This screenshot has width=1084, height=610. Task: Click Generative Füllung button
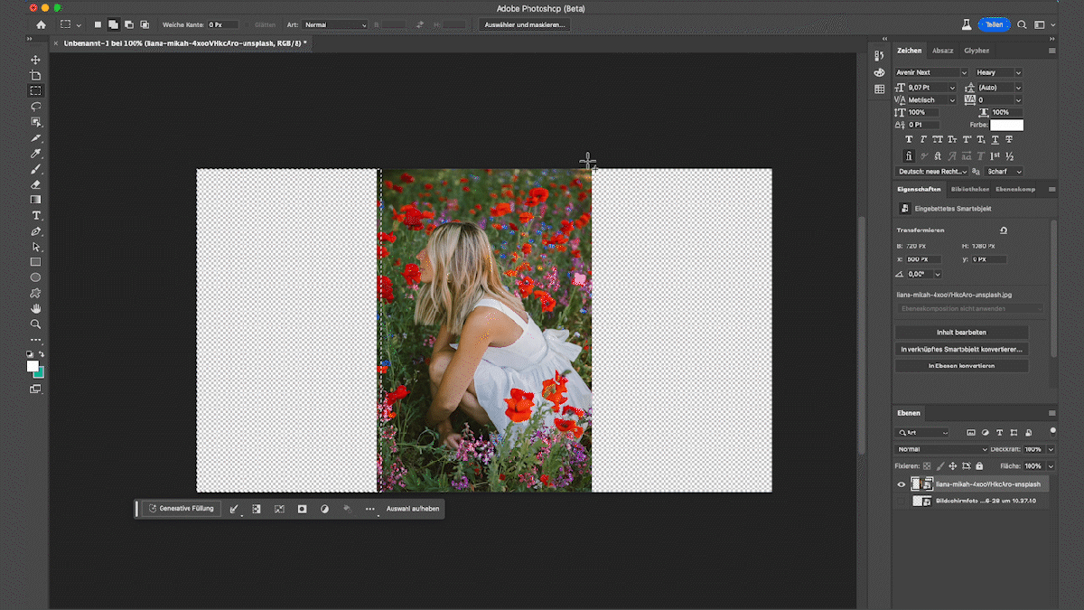click(x=181, y=509)
